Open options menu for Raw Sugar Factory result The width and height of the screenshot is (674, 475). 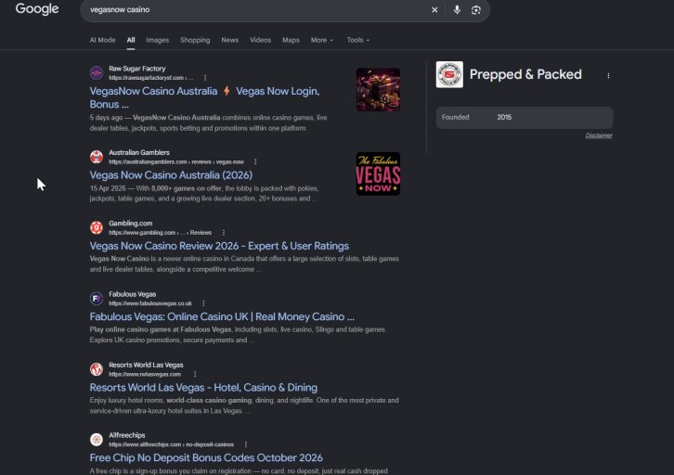[x=205, y=78]
